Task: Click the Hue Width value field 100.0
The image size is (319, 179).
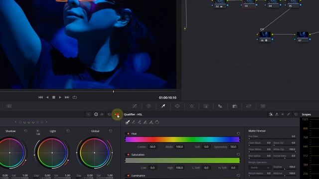Action: click(179, 147)
